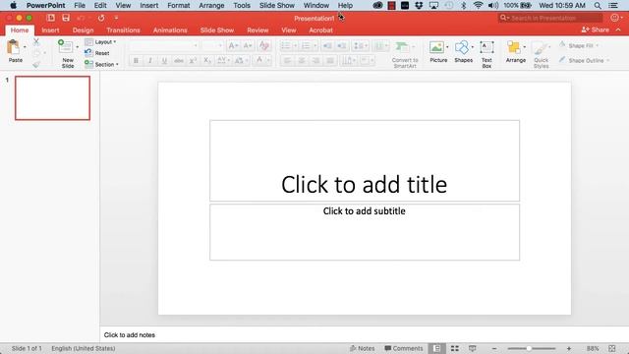Open the macOS Format menu
This screenshot has width=629, height=354.
click(x=179, y=6)
